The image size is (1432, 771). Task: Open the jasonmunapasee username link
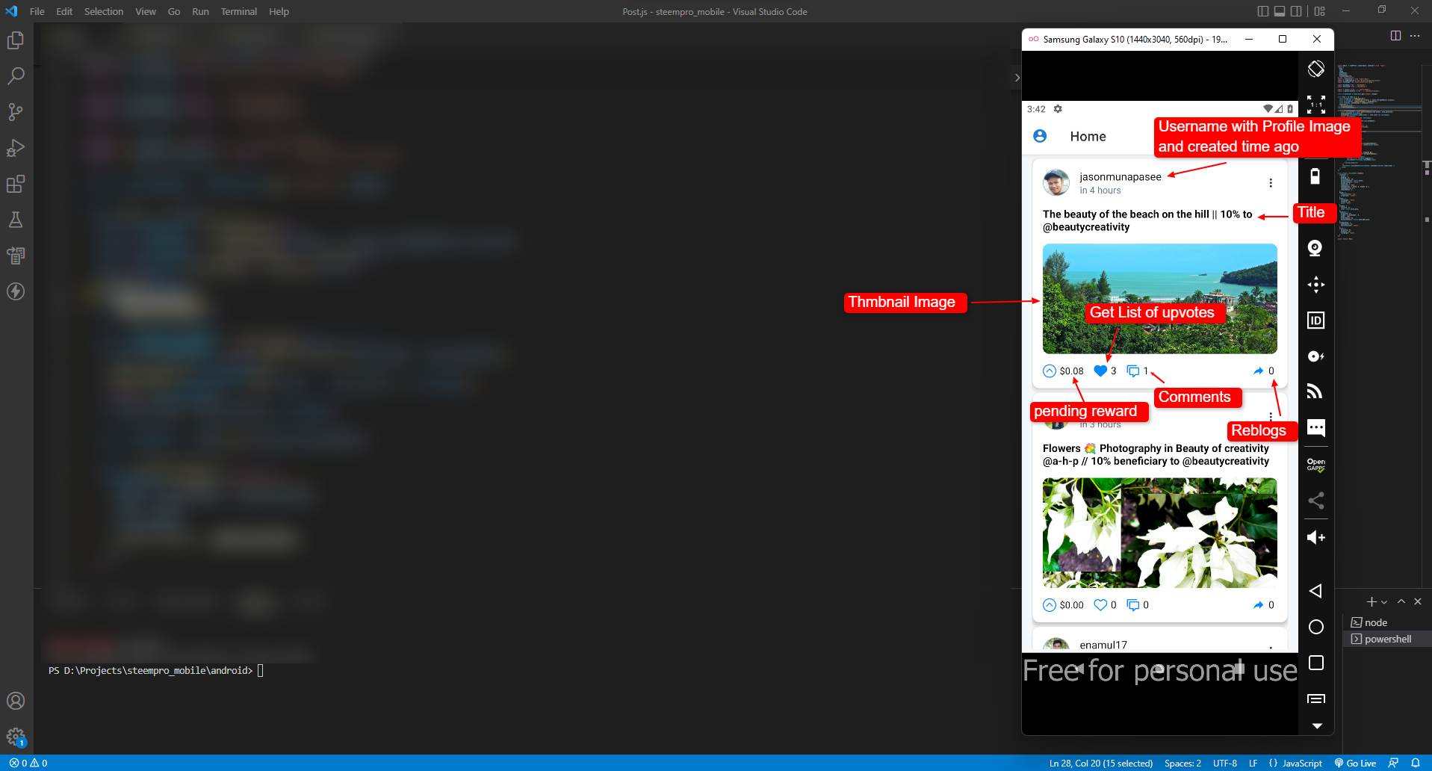tap(1120, 177)
